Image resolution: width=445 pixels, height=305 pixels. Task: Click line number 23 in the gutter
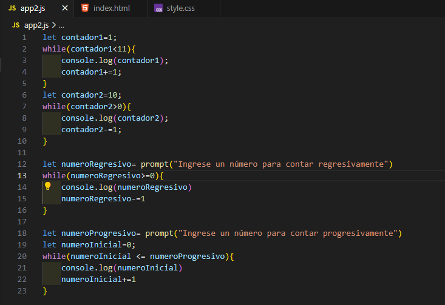click(x=22, y=291)
